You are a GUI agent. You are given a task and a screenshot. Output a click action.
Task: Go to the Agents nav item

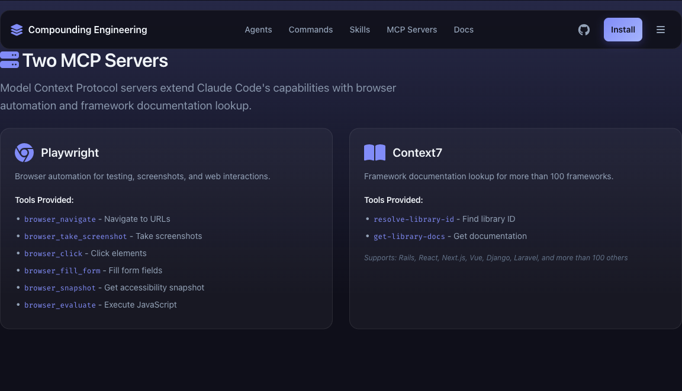click(x=258, y=30)
